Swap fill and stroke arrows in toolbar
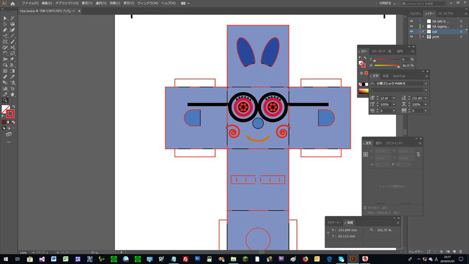This screenshot has height=264, width=469. click(x=13, y=107)
